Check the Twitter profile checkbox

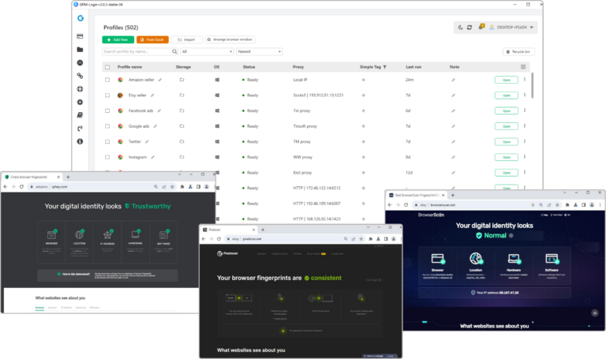coord(107,142)
